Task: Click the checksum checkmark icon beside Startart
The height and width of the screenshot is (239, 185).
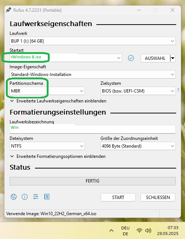Action: tap(131, 58)
